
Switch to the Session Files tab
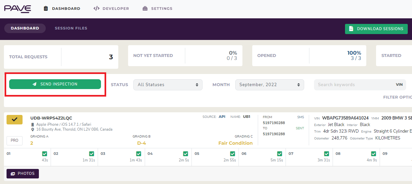click(71, 28)
